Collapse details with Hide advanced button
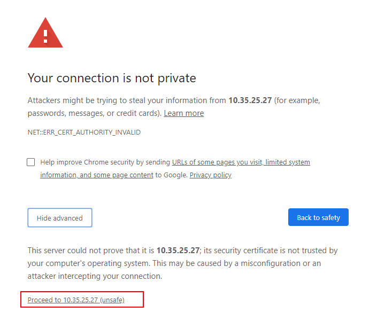377x313 pixels. click(60, 217)
